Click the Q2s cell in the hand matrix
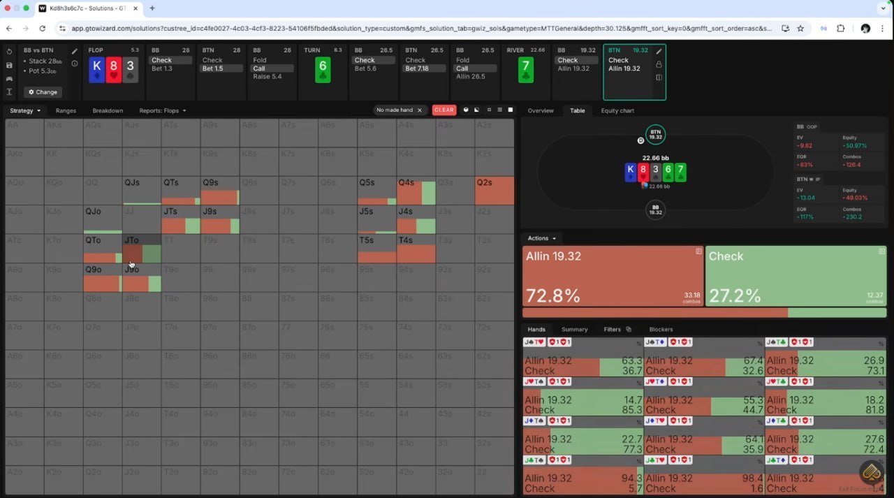This screenshot has width=894, height=498. pos(494,191)
